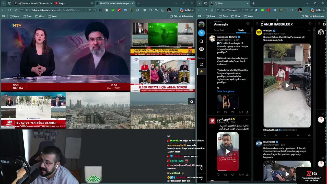Switch to Bugün browser tab
Viewport: 327px width, 184px height.
[x=74, y=3]
